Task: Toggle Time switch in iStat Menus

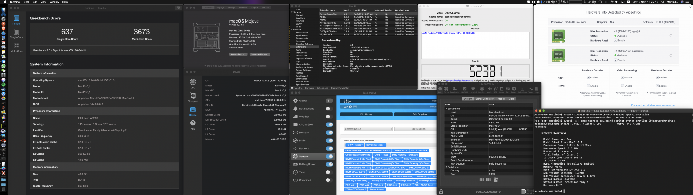Action: coord(329,172)
